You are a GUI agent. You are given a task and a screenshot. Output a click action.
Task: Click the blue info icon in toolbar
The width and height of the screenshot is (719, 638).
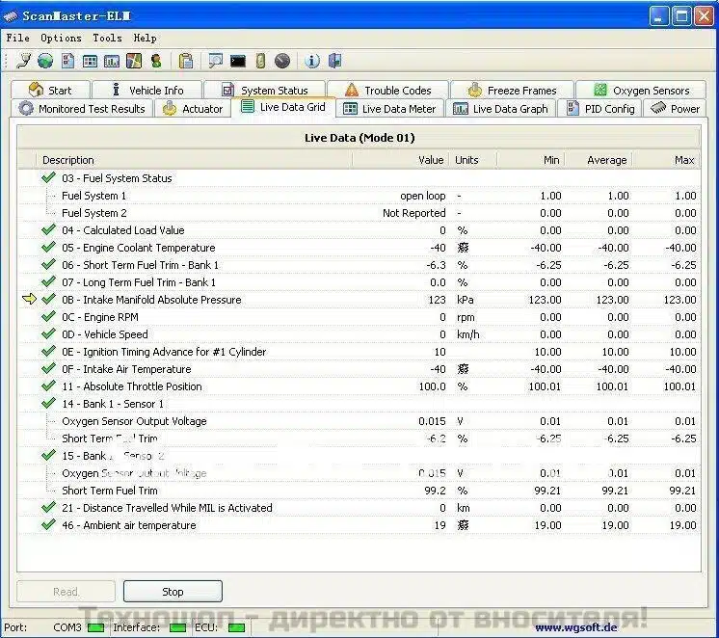(312, 61)
